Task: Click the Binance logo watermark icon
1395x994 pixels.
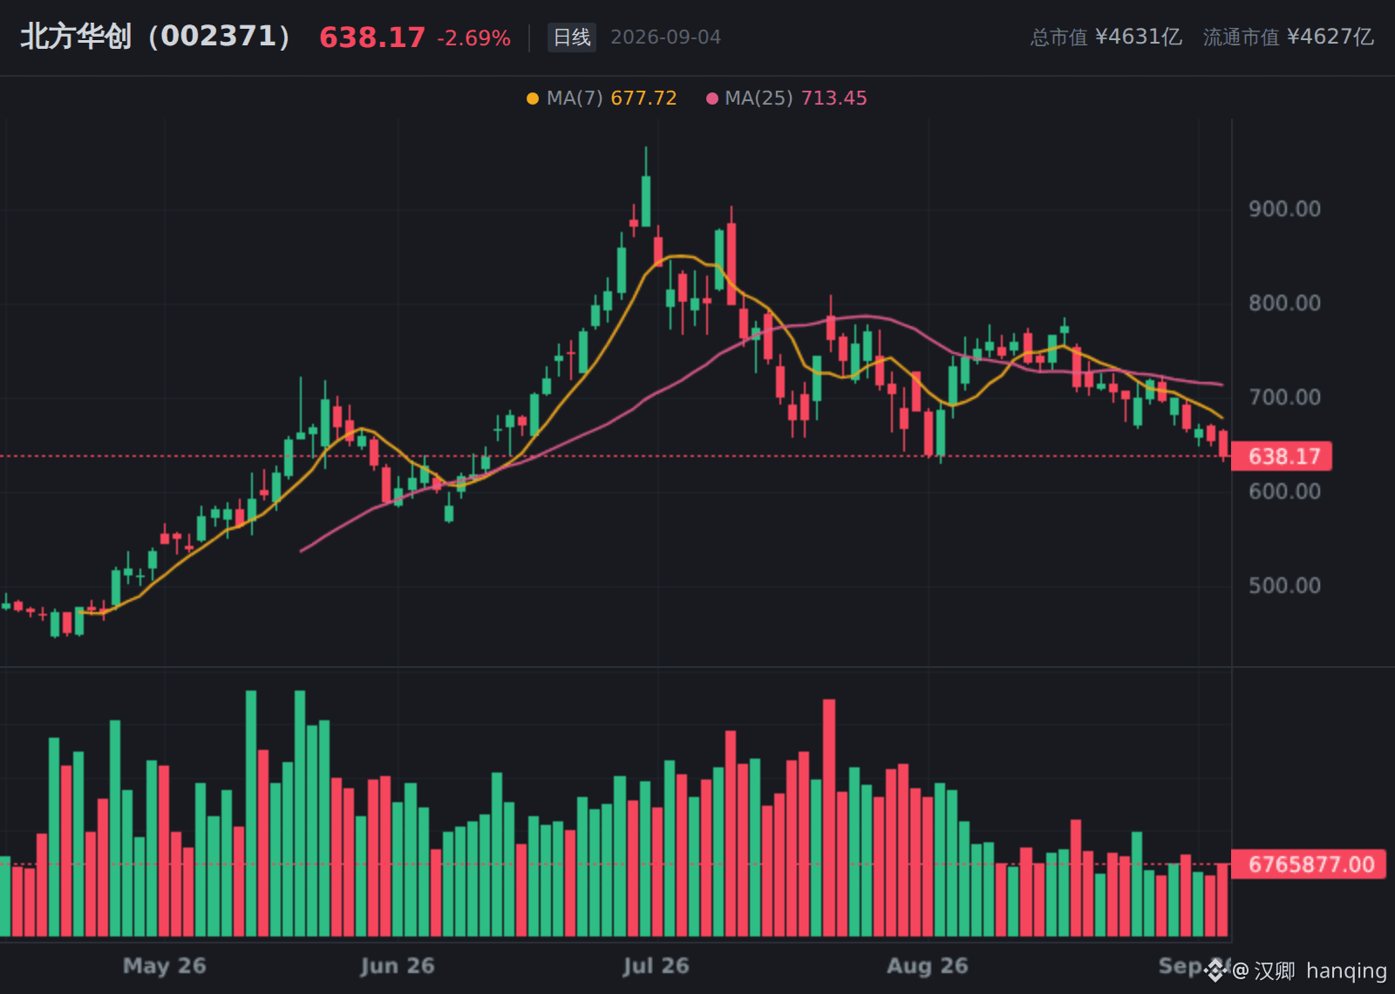Action: coord(1216,970)
